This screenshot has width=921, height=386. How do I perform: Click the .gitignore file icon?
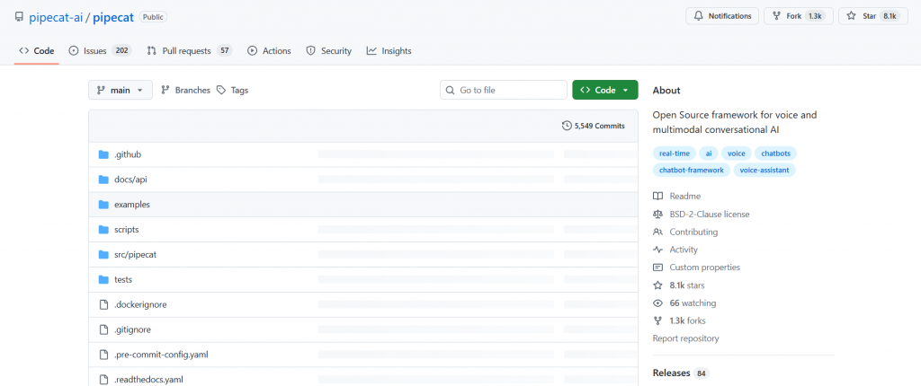coord(104,329)
